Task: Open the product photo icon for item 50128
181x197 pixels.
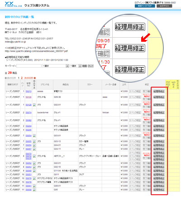Action: pos(34,105)
